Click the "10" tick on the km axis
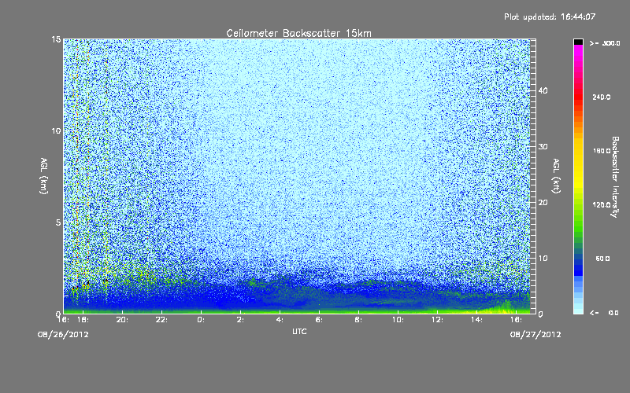Image resolution: width=630 pixels, height=393 pixels. point(56,130)
